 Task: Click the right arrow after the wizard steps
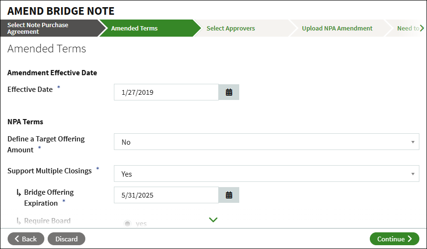point(422,28)
